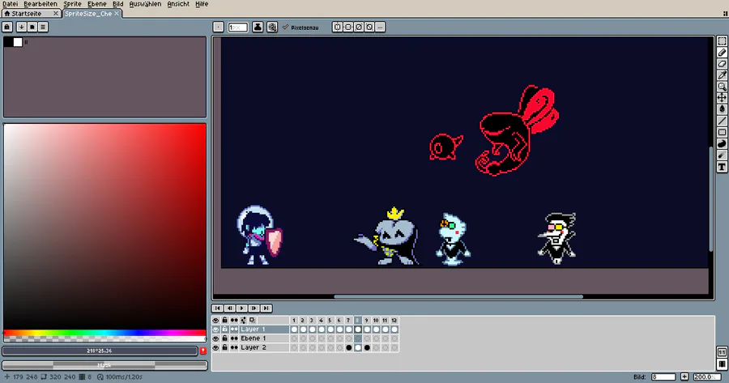Open the palette presets button

point(32,27)
